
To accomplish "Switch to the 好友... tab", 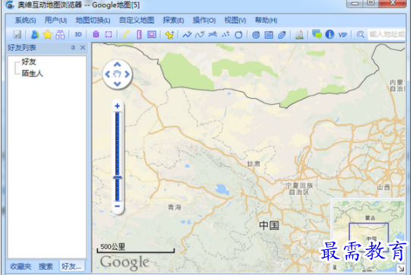I will pyautogui.click(x=71, y=267).
